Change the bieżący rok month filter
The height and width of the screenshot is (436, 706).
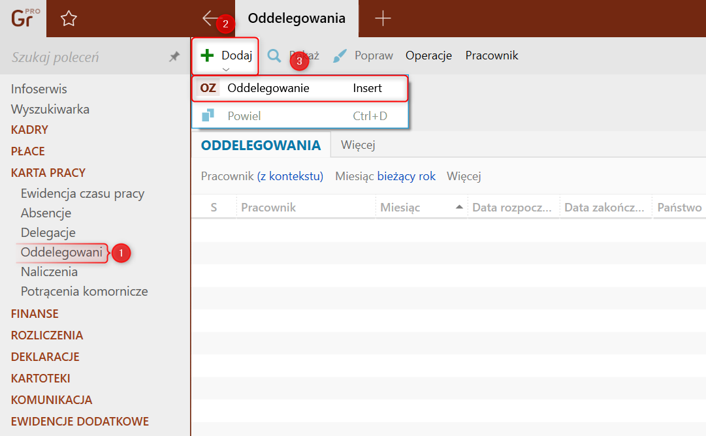click(x=406, y=176)
